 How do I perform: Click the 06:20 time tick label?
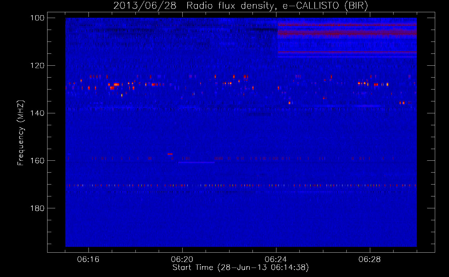tap(182, 260)
